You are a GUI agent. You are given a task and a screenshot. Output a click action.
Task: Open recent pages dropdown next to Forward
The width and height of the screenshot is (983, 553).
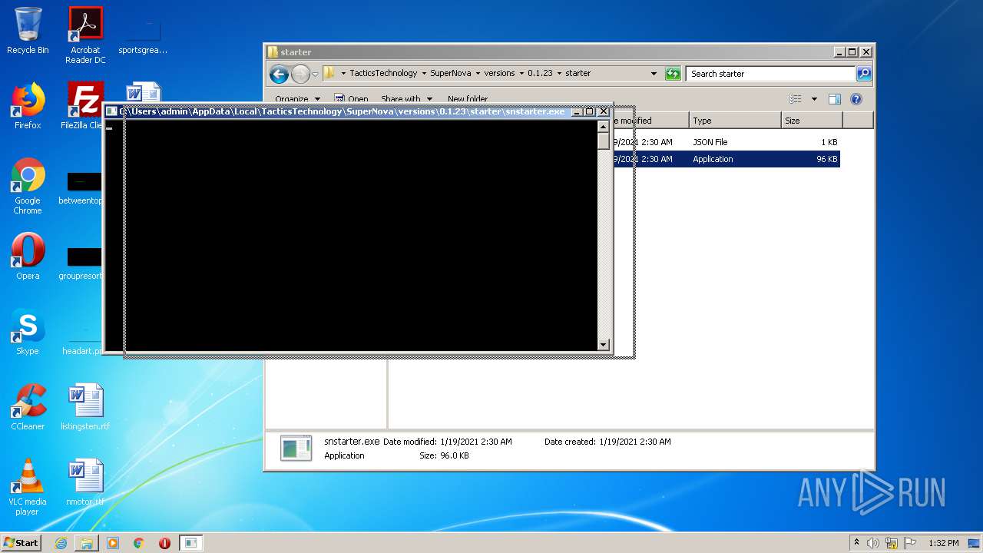(x=315, y=75)
